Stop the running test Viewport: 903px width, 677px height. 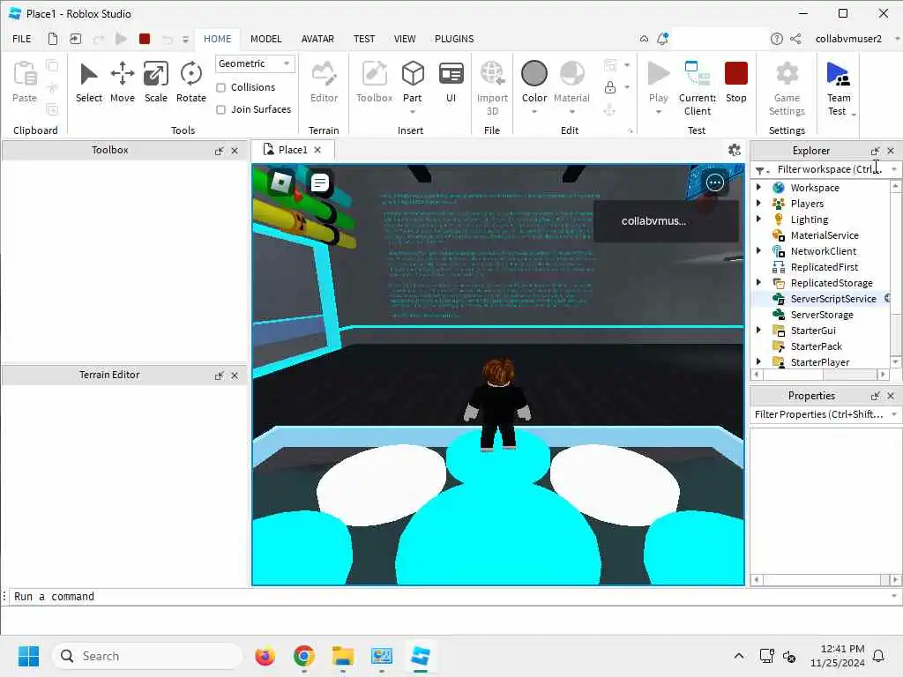click(736, 82)
